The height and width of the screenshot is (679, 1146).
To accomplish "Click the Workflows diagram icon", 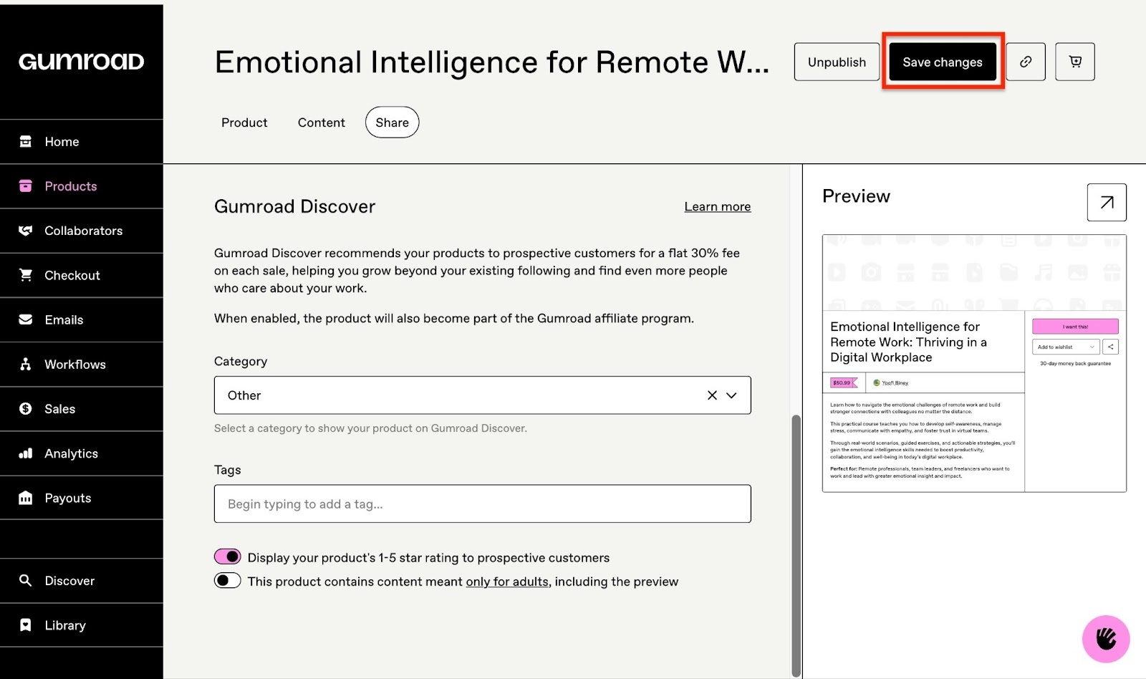I will click(x=26, y=364).
